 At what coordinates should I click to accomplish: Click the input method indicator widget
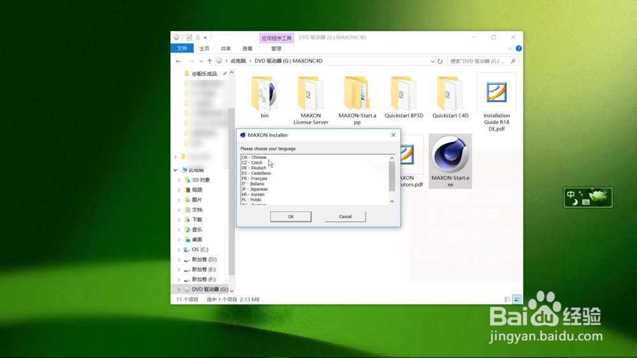point(588,198)
